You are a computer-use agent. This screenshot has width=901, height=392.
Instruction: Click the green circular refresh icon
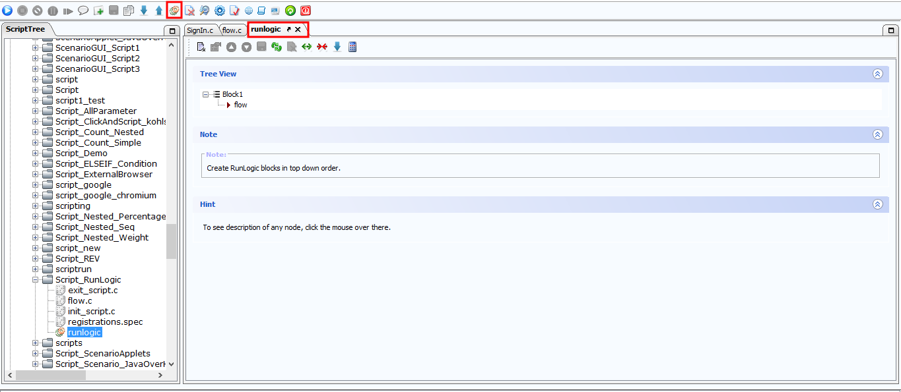tap(290, 11)
